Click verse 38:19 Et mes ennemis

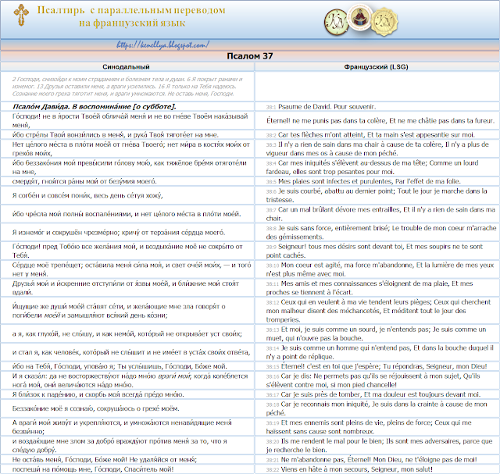tap(369, 426)
